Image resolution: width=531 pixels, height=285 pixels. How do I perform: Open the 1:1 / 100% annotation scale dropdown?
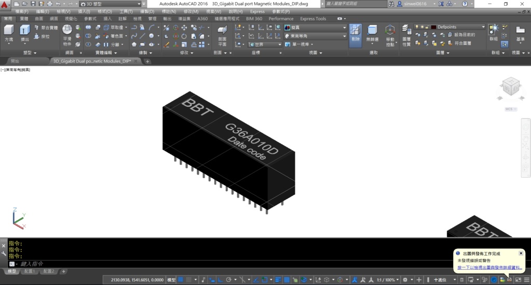tap(388, 280)
